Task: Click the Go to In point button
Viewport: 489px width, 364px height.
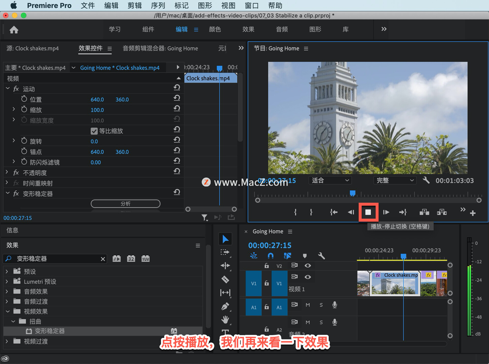Action: coord(334,212)
